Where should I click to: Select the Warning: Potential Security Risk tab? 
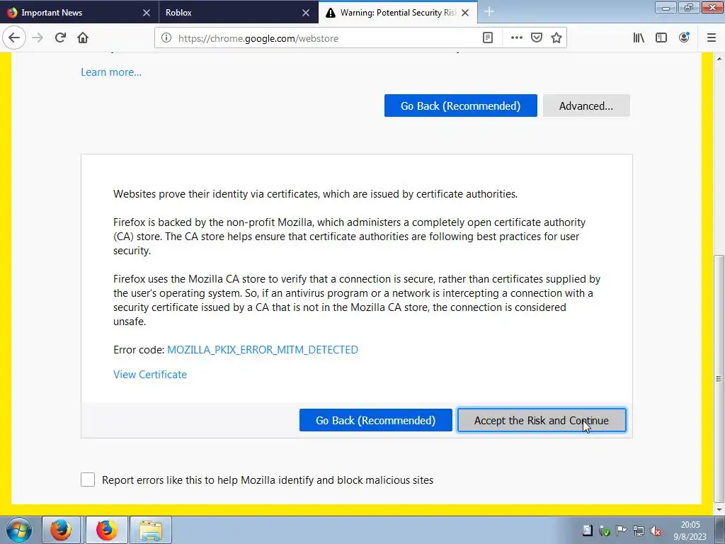398,12
